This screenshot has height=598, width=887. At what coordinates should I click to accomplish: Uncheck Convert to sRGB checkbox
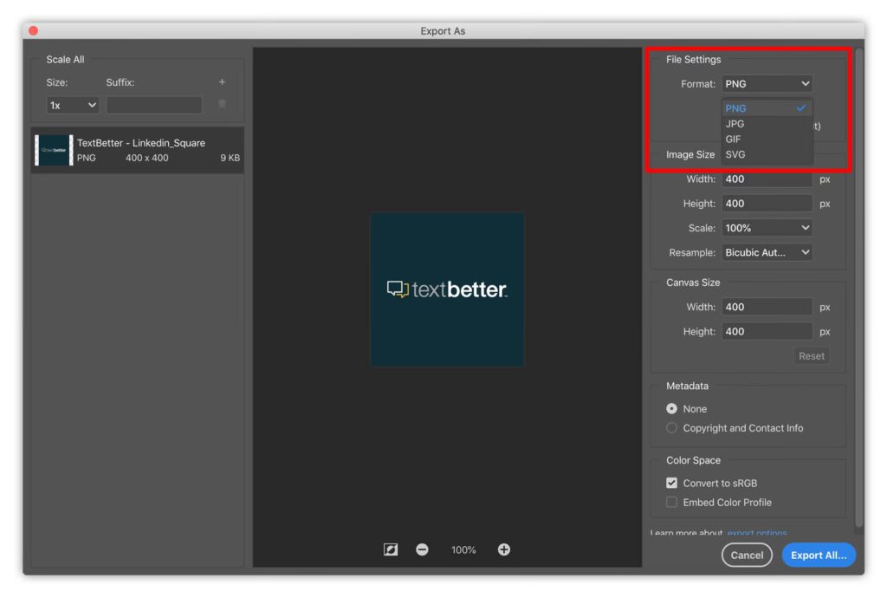[x=672, y=484]
